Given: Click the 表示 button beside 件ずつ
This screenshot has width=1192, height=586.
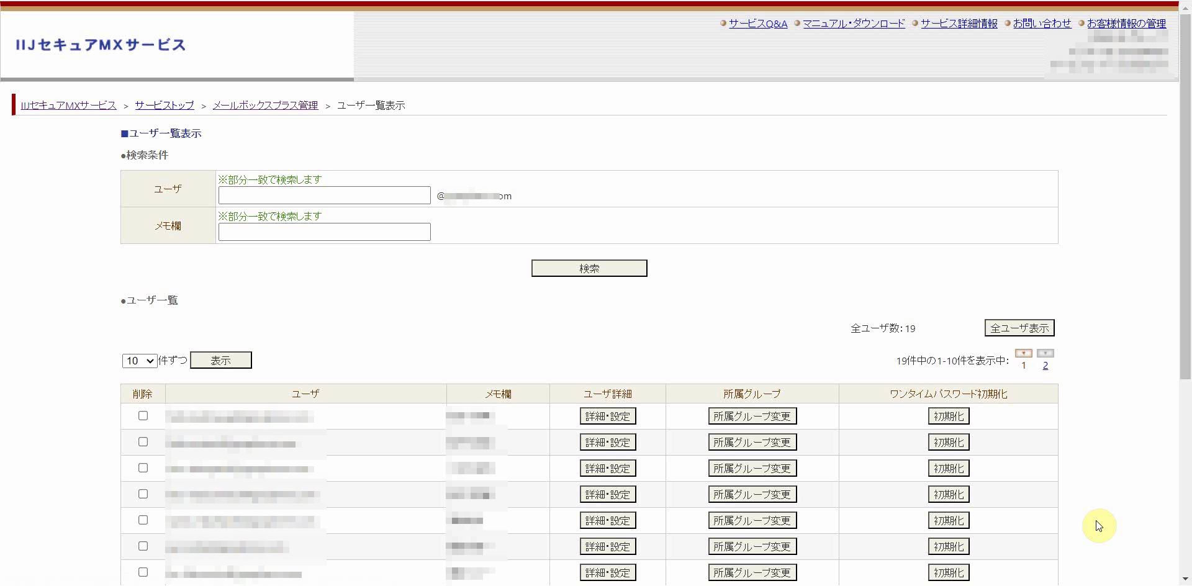Looking at the screenshot, I should [x=221, y=360].
